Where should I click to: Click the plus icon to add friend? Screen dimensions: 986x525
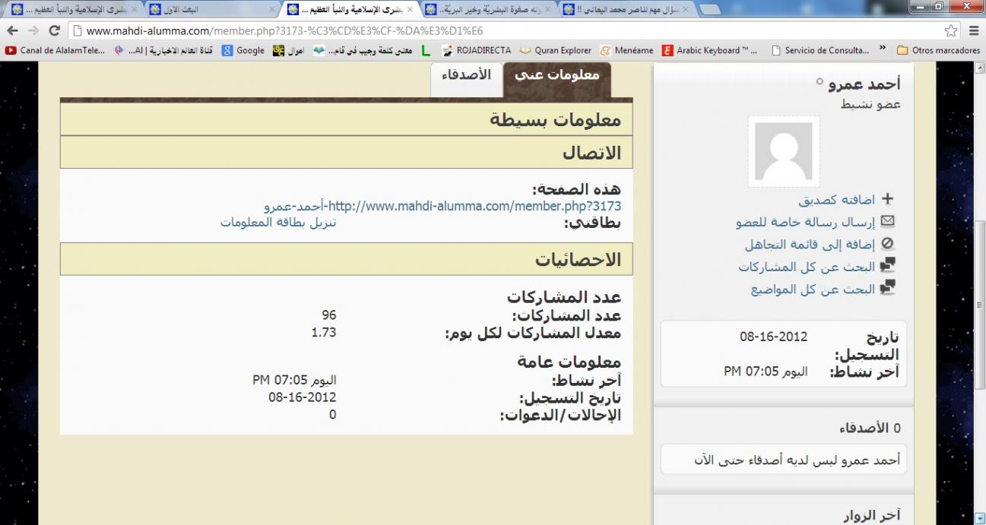click(886, 200)
